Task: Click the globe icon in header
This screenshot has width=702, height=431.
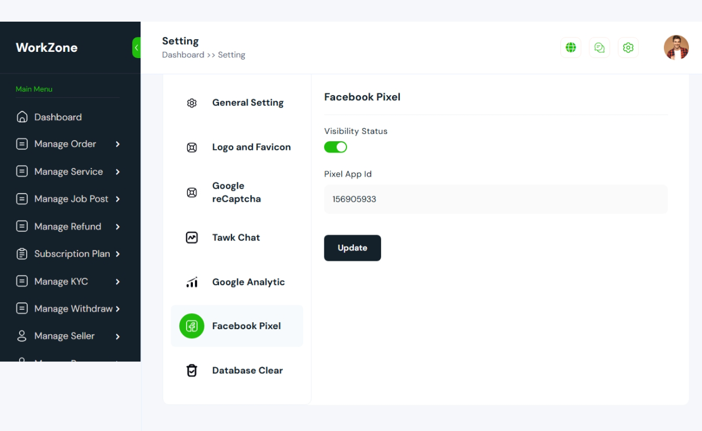Action: point(571,48)
